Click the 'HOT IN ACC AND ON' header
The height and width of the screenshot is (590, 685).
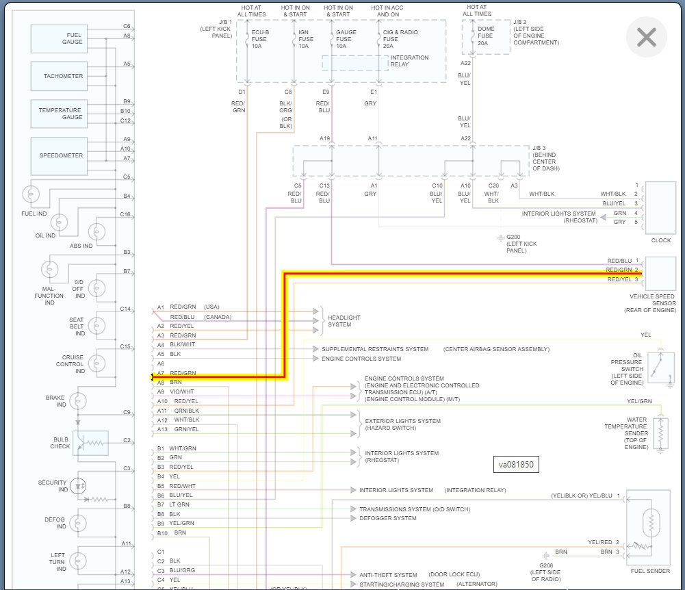(x=387, y=11)
